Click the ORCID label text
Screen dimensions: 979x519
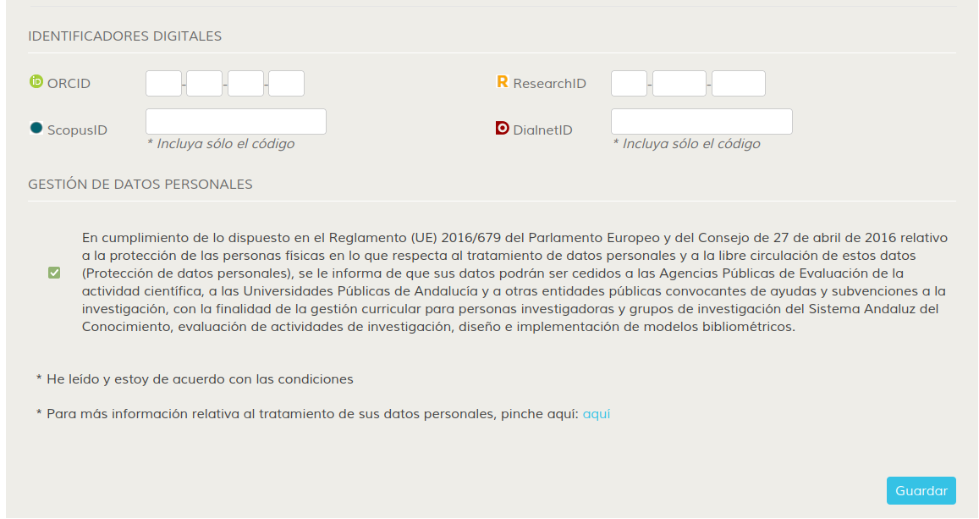69,84
